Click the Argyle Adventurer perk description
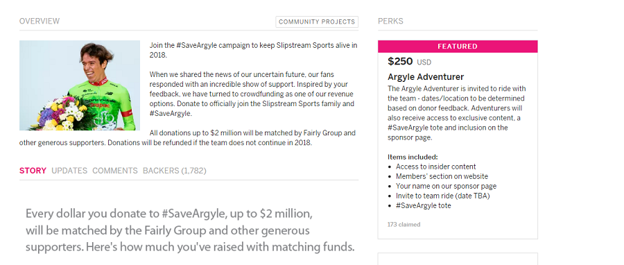This screenshot has height=265, width=624. (x=457, y=113)
